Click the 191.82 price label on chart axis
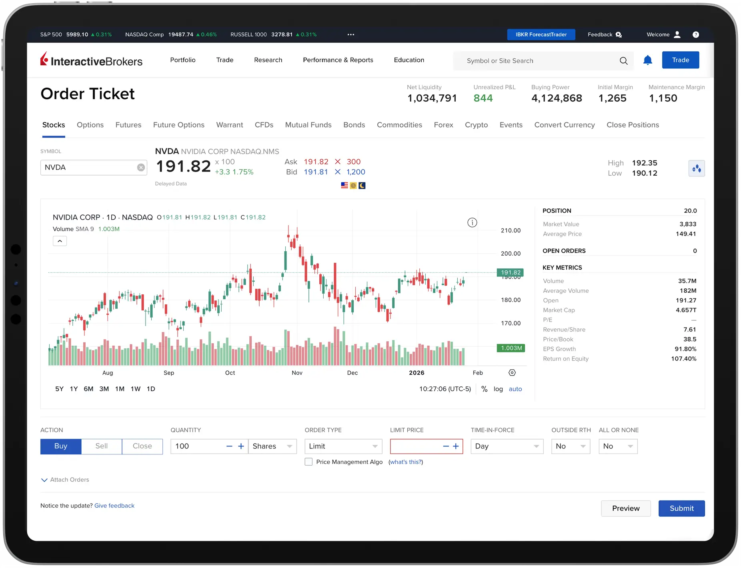741x568 pixels. [x=510, y=273]
